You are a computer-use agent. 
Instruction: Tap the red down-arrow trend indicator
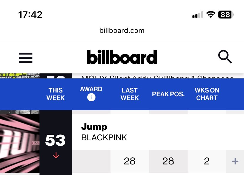click(56, 155)
